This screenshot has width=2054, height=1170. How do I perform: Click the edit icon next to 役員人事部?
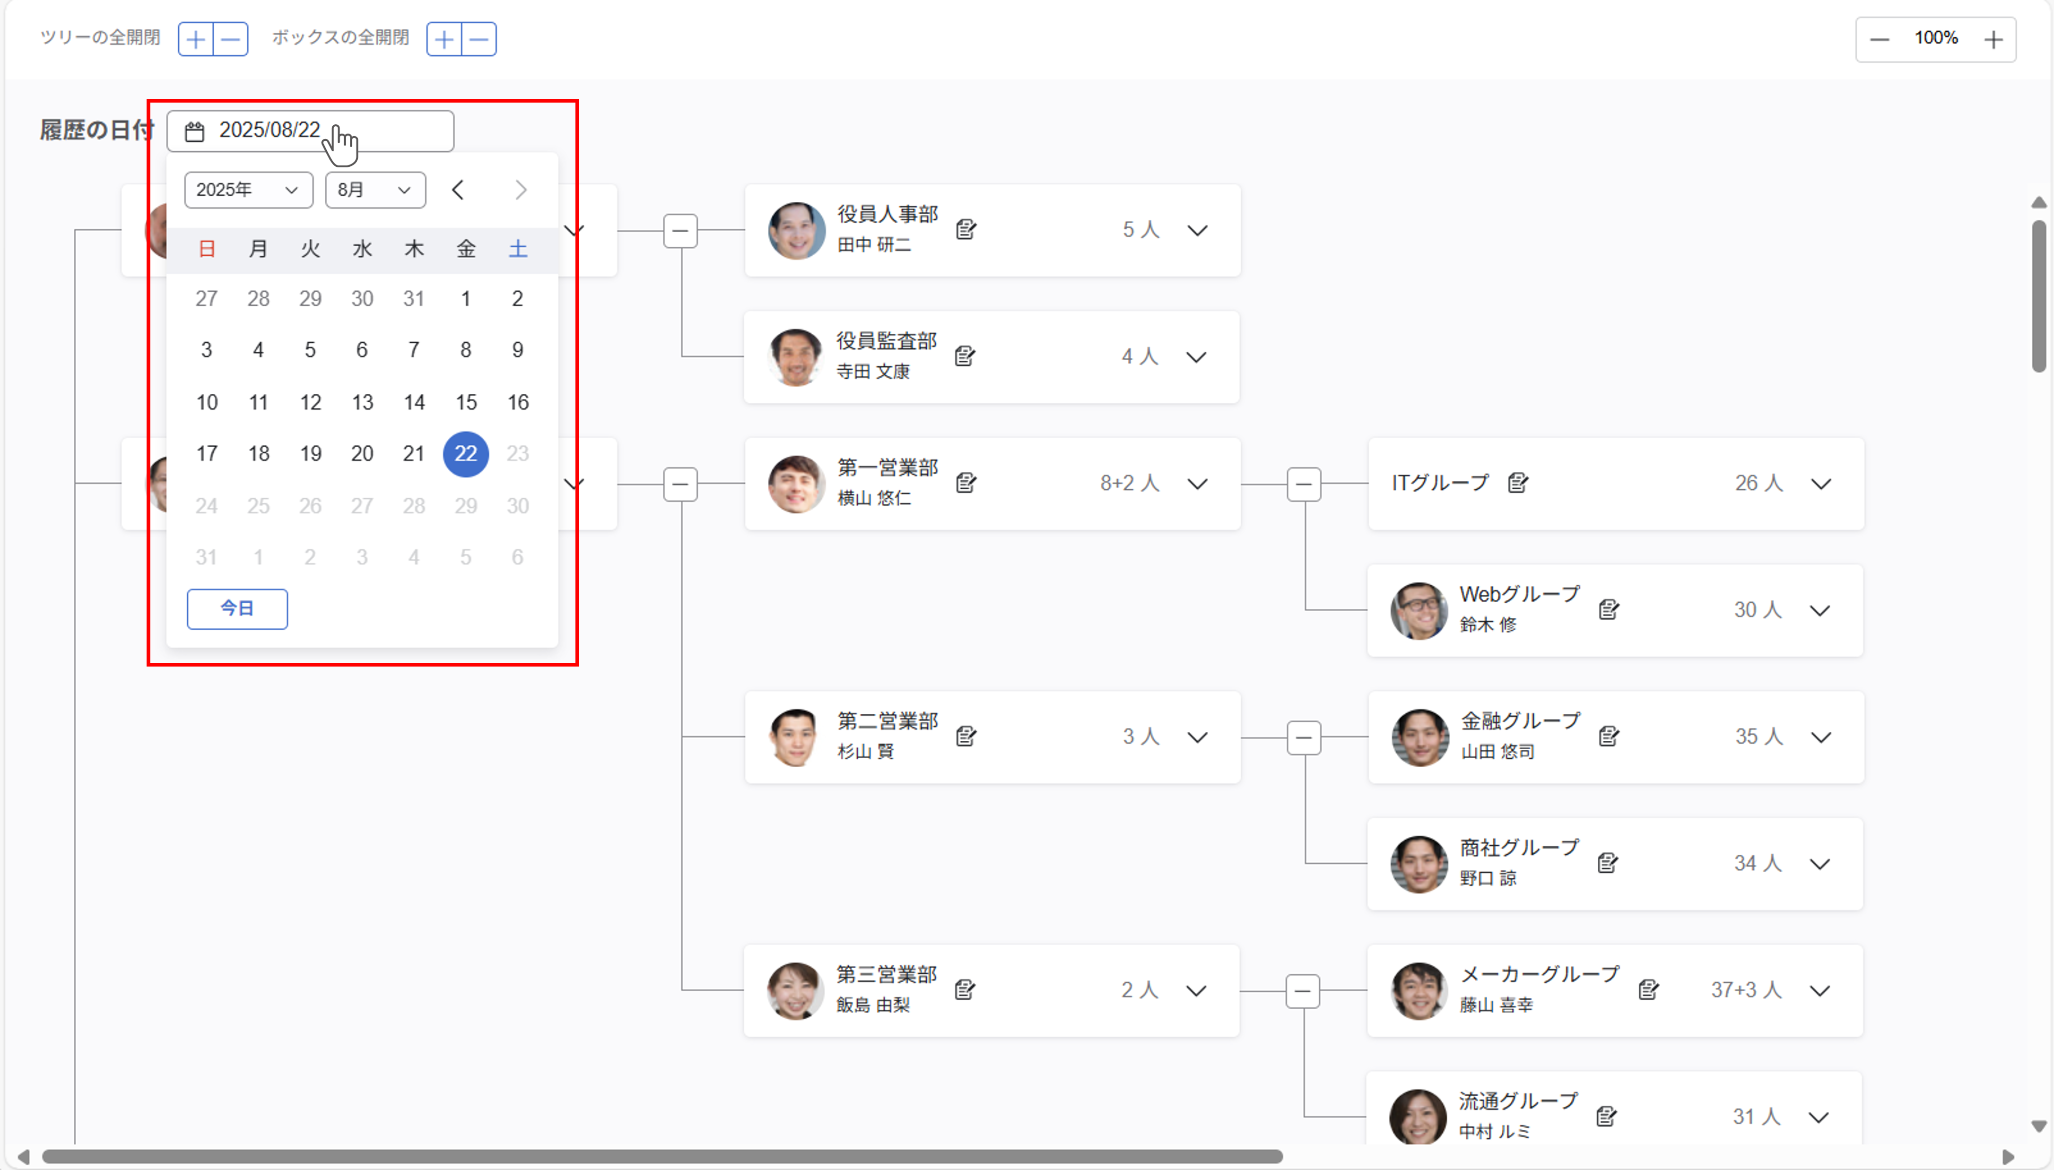click(966, 230)
